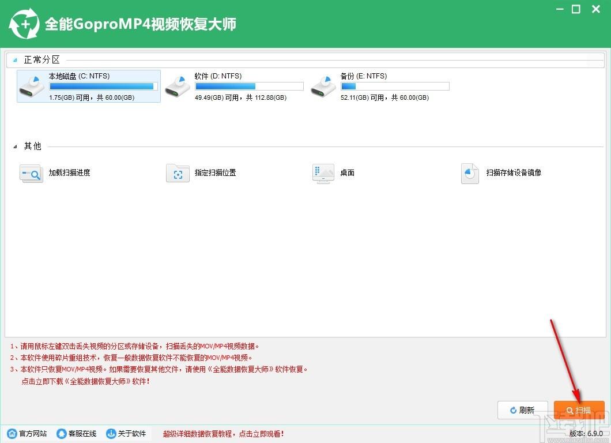Click the scan storage device image icon
Image resolution: width=611 pixels, height=443 pixels.
[x=470, y=174]
